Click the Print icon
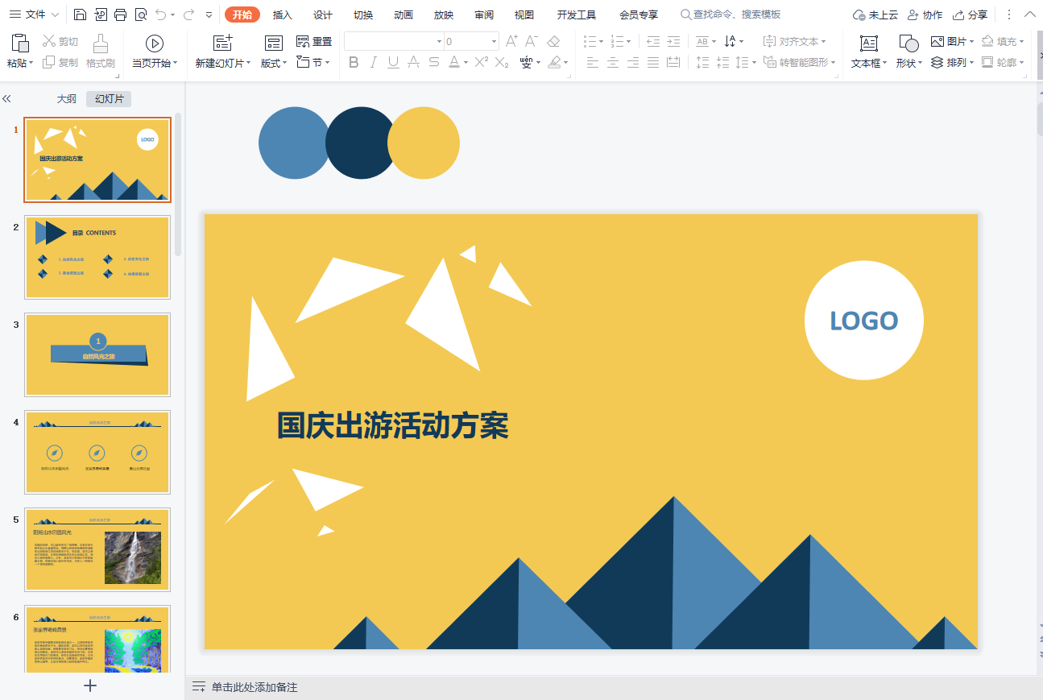Image resolution: width=1043 pixels, height=700 pixels. click(120, 14)
